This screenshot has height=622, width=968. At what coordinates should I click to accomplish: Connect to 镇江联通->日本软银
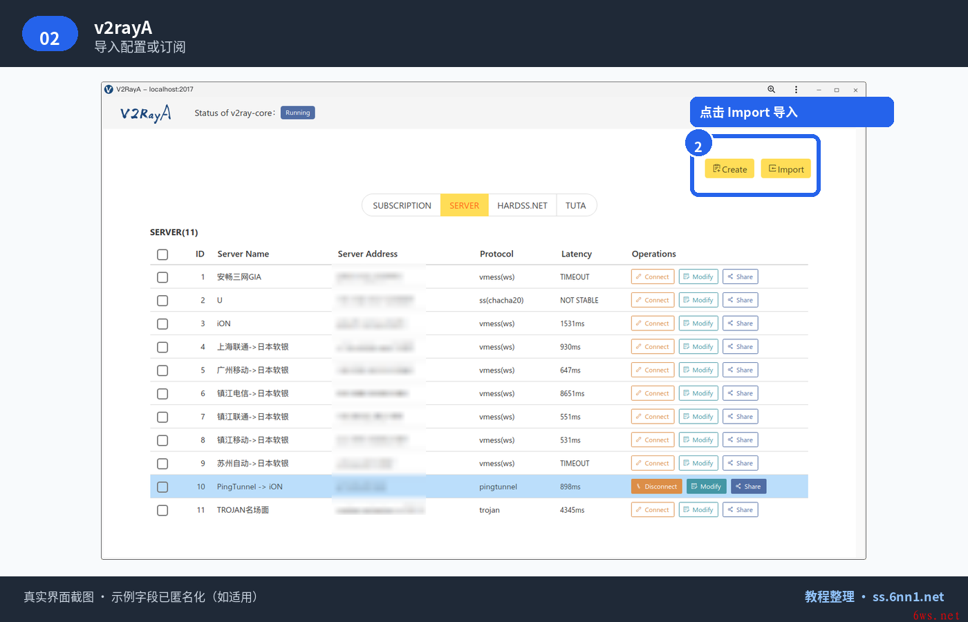click(653, 417)
